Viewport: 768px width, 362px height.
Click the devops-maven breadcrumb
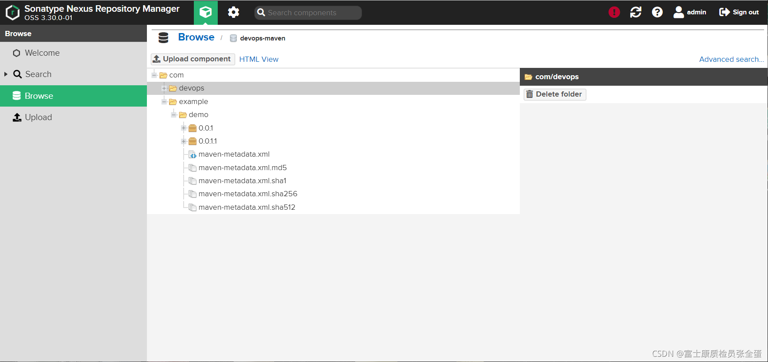pos(258,38)
